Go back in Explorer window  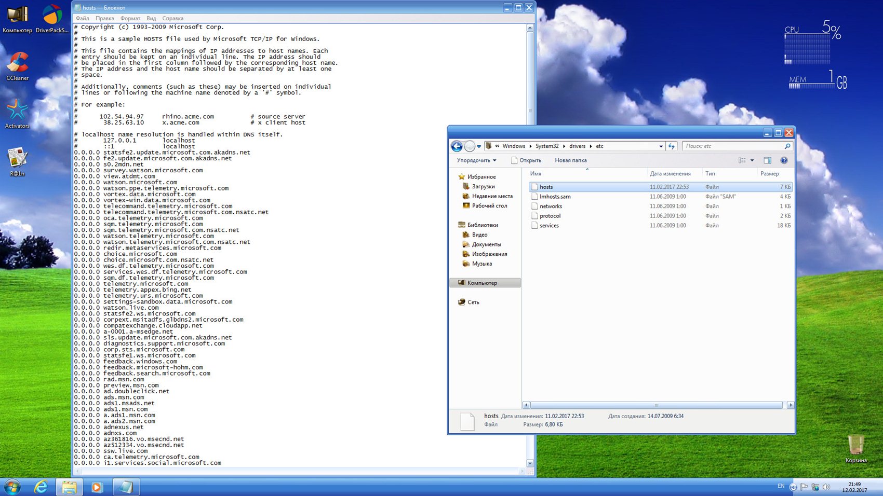[x=457, y=146]
